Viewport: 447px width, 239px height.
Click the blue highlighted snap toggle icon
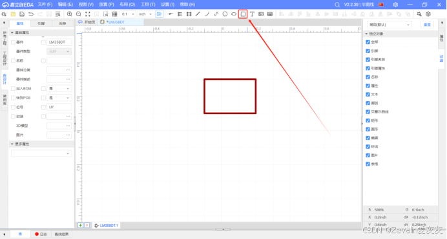pos(159,14)
